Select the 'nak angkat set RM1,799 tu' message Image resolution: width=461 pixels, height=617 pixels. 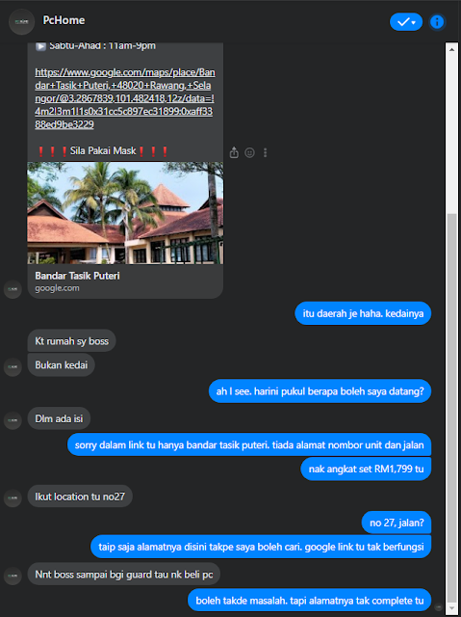point(366,469)
